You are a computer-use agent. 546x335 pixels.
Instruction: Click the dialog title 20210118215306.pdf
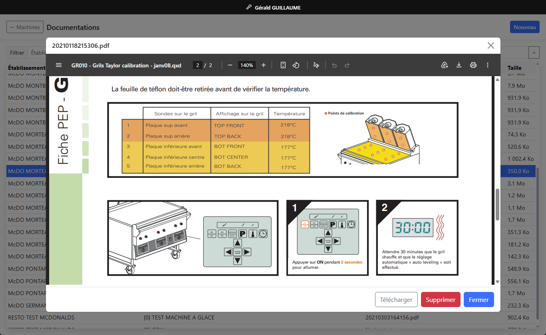[x=81, y=45]
